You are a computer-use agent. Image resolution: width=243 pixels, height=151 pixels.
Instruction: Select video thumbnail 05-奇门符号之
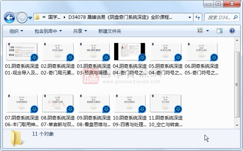(x=201, y=52)
